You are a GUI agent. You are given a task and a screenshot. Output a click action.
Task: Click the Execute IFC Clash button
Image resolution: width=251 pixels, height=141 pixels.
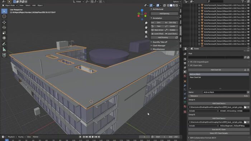click(219, 130)
